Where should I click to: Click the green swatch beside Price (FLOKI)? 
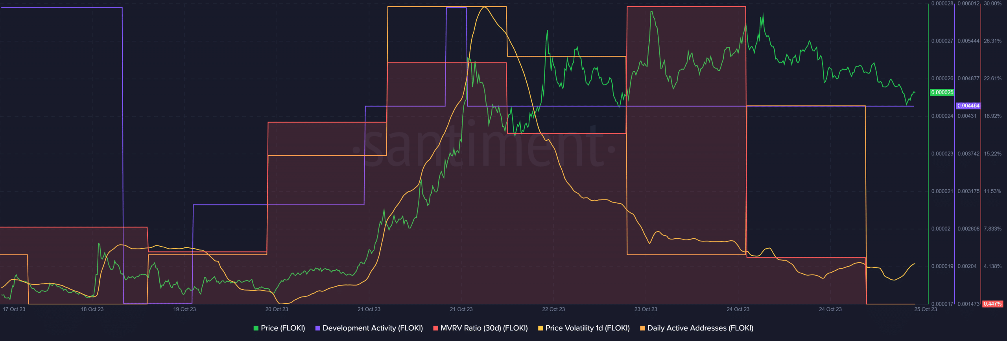(256, 328)
